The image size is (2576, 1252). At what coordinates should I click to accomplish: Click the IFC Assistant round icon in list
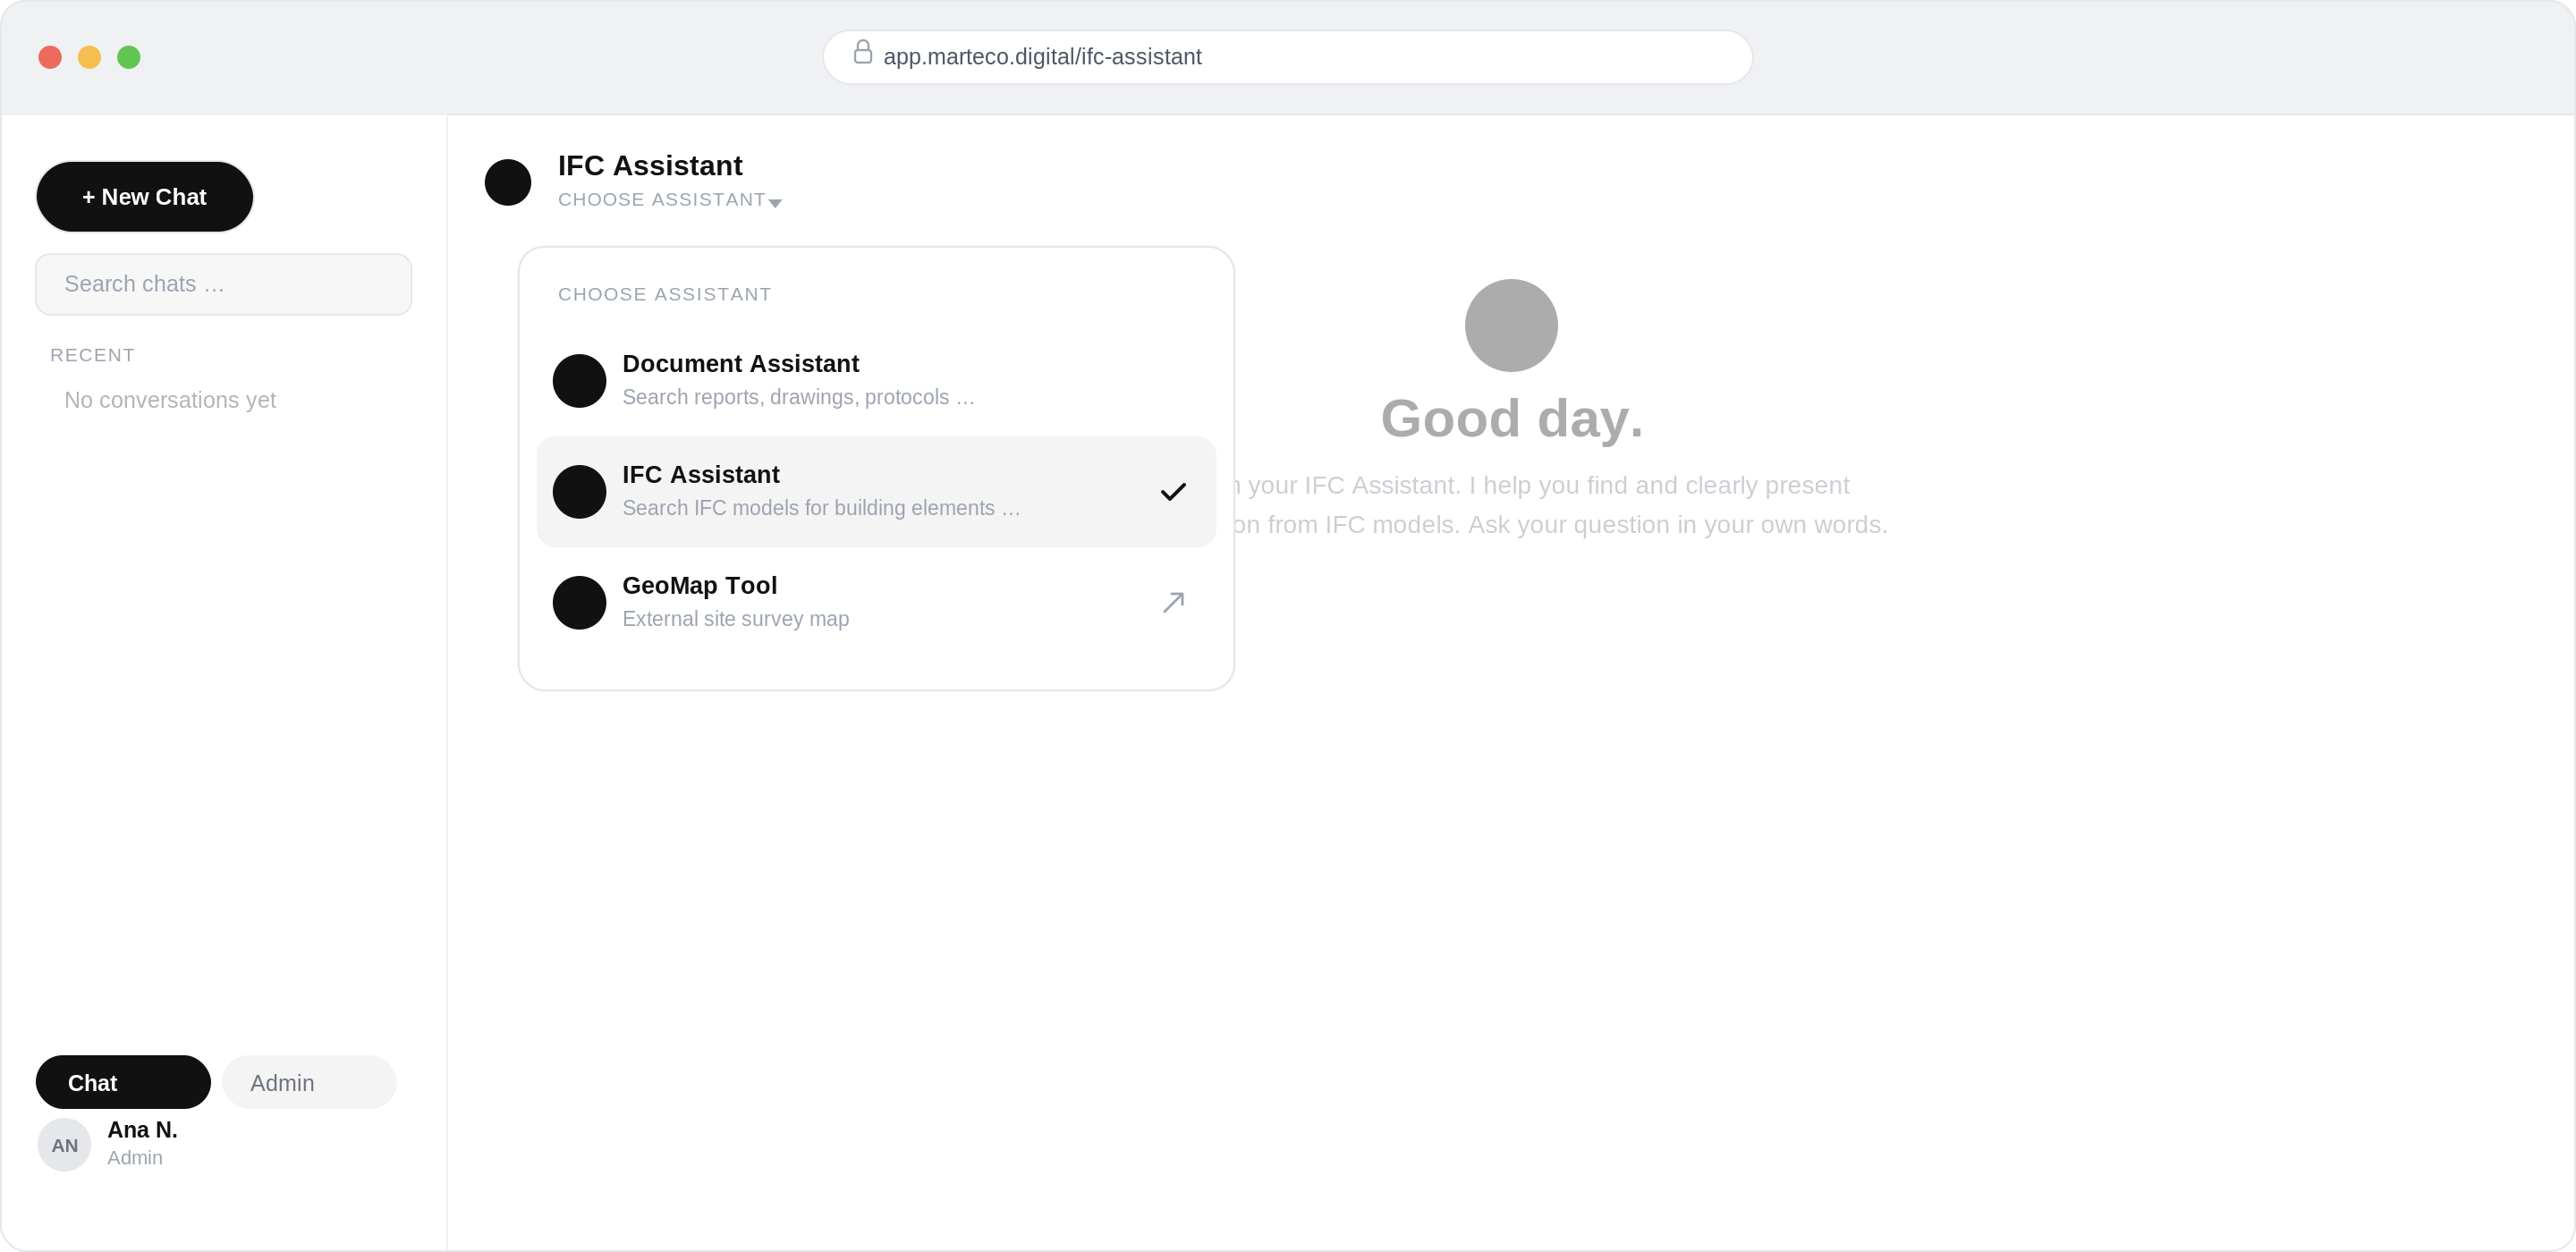tap(579, 492)
